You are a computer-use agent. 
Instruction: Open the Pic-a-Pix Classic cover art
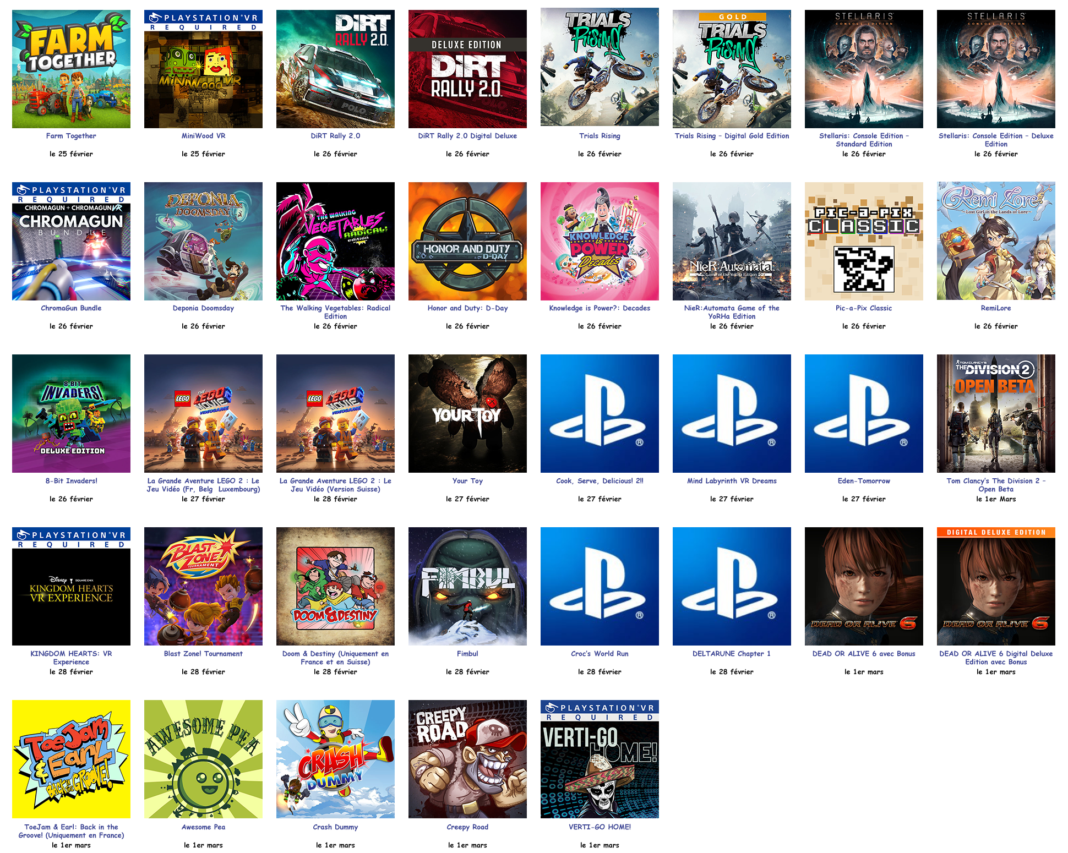pos(864,241)
